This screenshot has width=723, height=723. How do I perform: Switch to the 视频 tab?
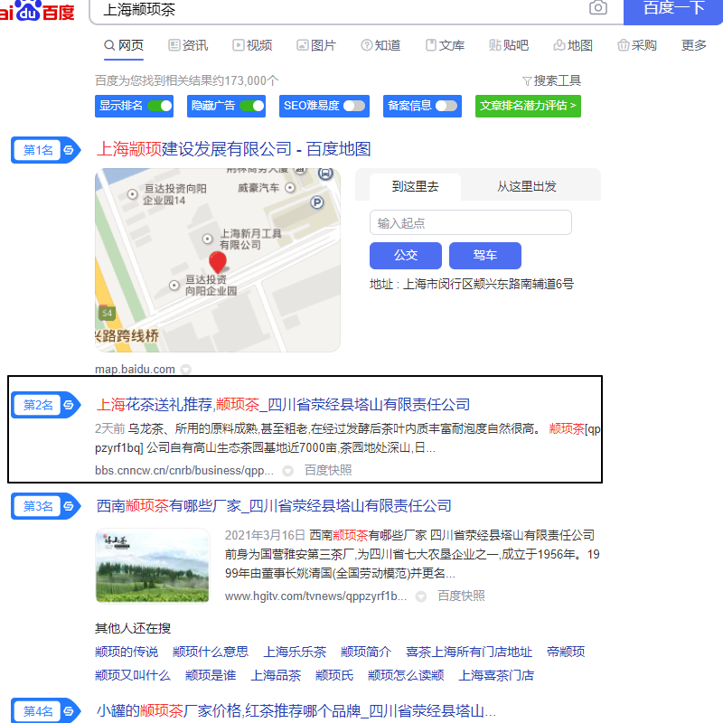[252, 45]
